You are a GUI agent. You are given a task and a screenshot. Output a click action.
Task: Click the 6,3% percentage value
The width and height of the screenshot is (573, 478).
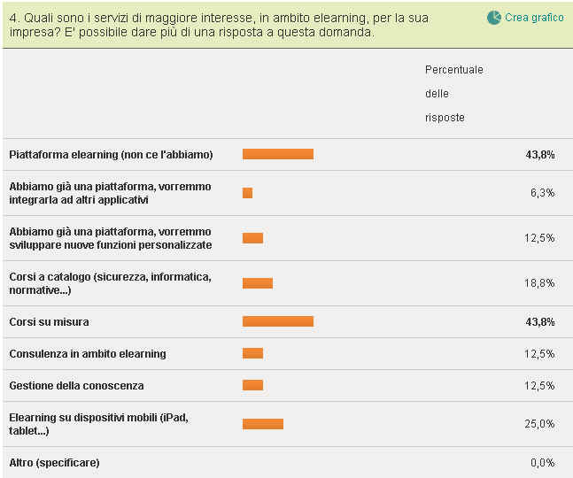click(542, 193)
